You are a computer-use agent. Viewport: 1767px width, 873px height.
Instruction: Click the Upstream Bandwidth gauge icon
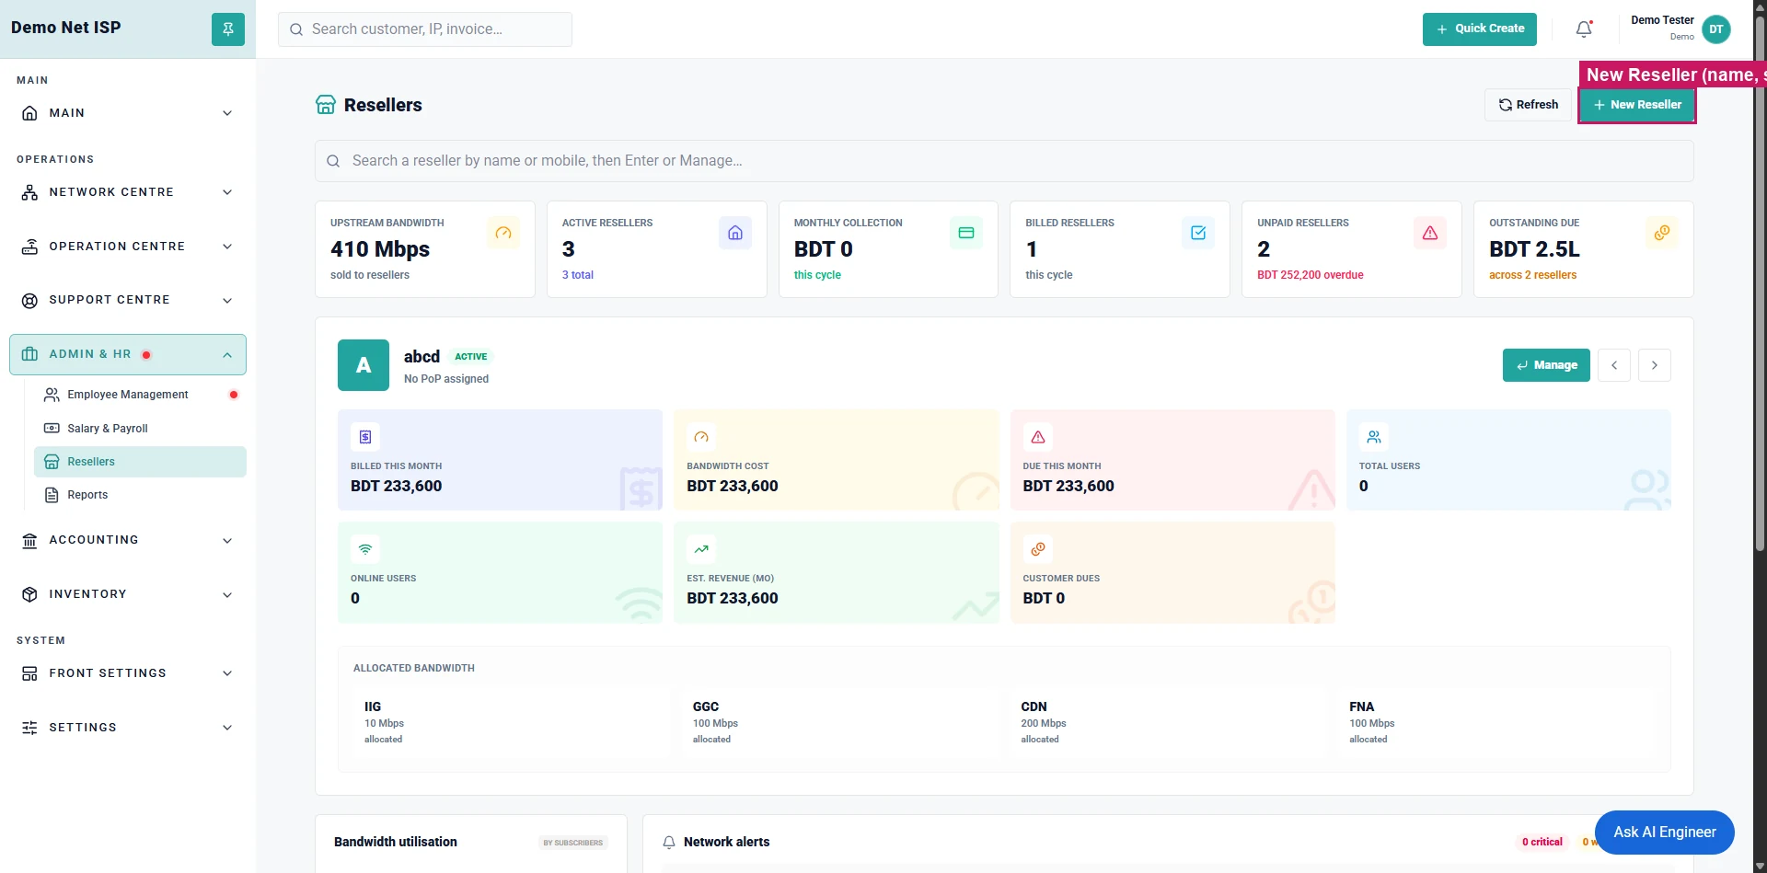click(x=503, y=233)
